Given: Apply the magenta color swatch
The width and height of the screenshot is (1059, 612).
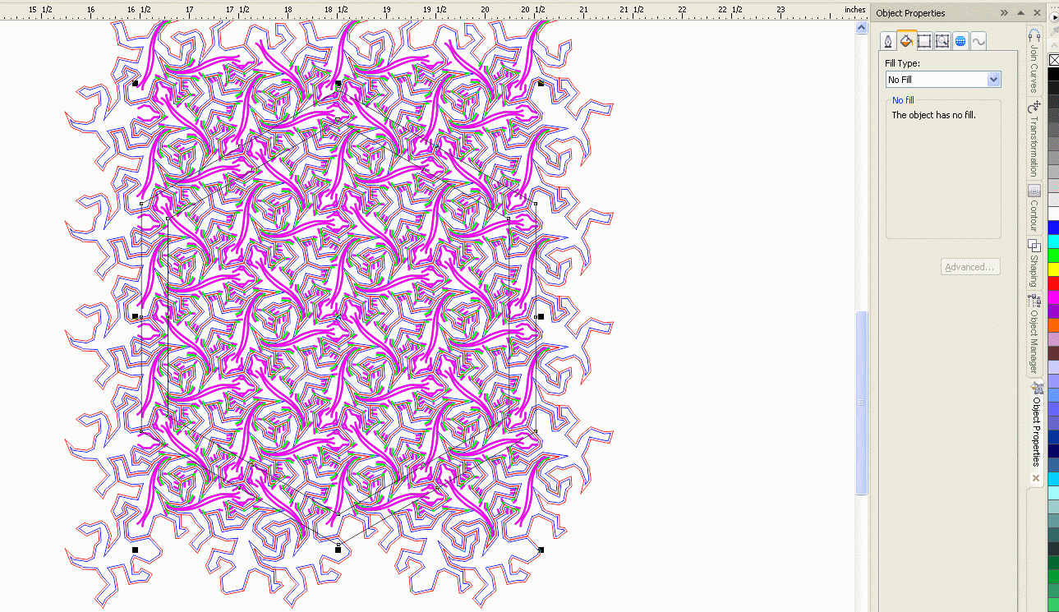Looking at the screenshot, I should point(1054,297).
